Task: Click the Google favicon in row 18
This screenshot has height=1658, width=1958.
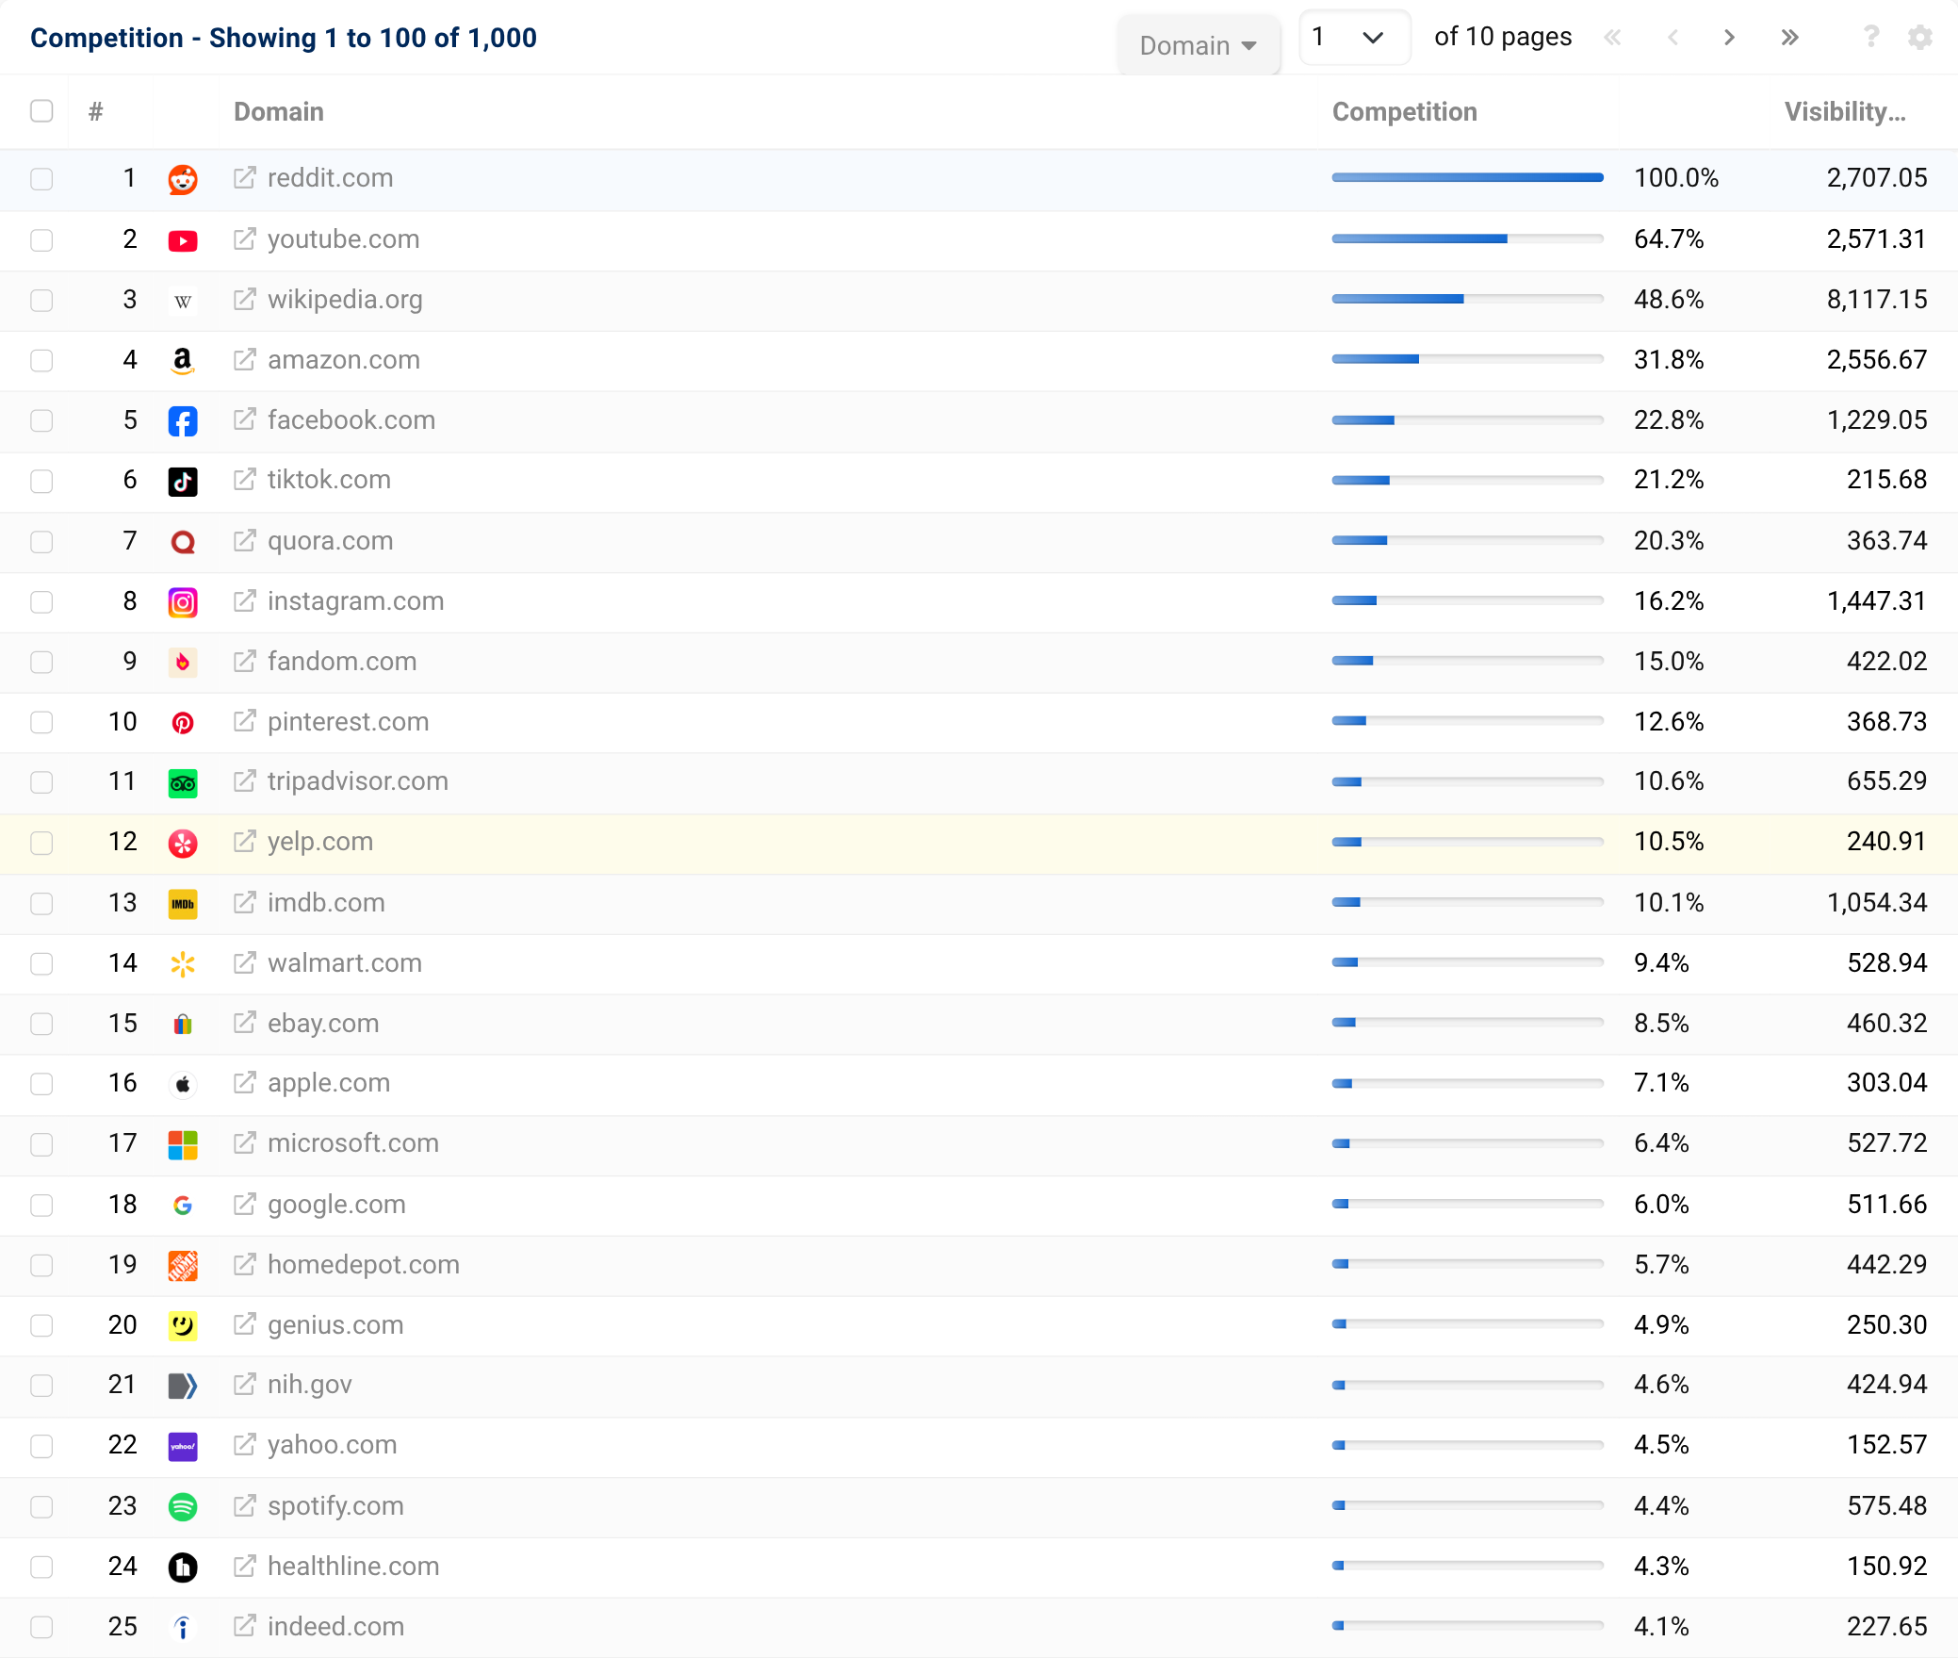Action: coord(183,1205)
